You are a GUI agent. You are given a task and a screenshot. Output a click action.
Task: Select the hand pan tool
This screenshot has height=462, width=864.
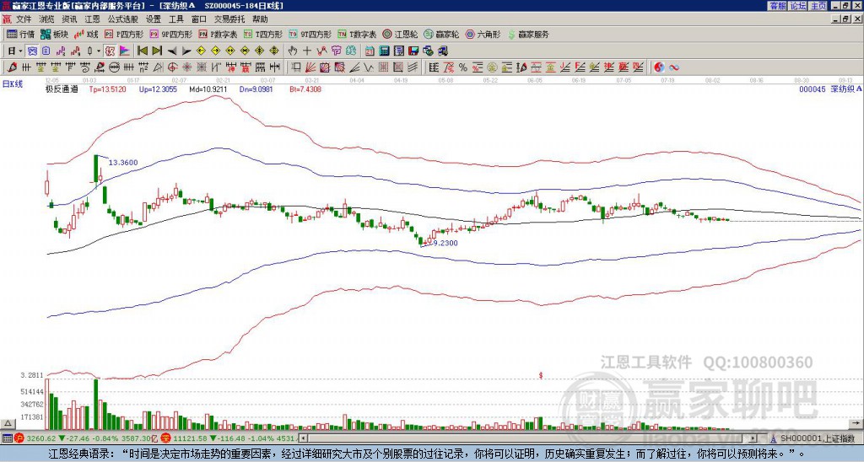(293, 51)
